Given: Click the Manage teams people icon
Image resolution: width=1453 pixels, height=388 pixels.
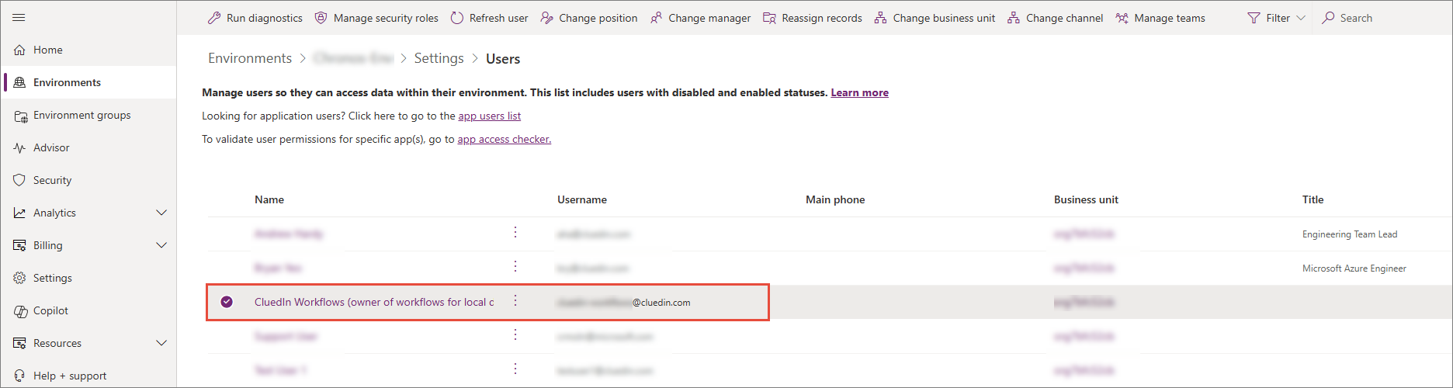Looking at the screenshot, I should [x=1122, y=18].
